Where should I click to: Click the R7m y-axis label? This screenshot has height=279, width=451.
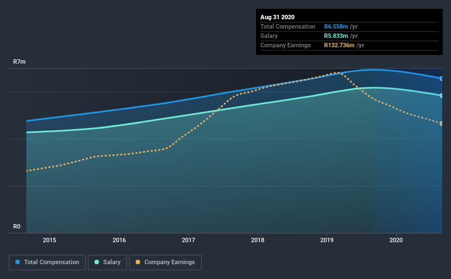pos(19,62)
